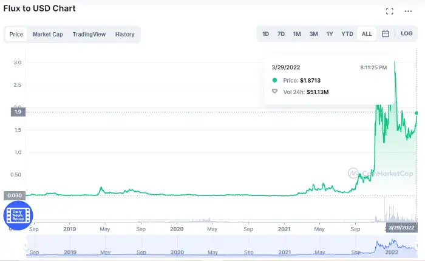
Task: Set chart range to 7D
Action: [281, 34]
